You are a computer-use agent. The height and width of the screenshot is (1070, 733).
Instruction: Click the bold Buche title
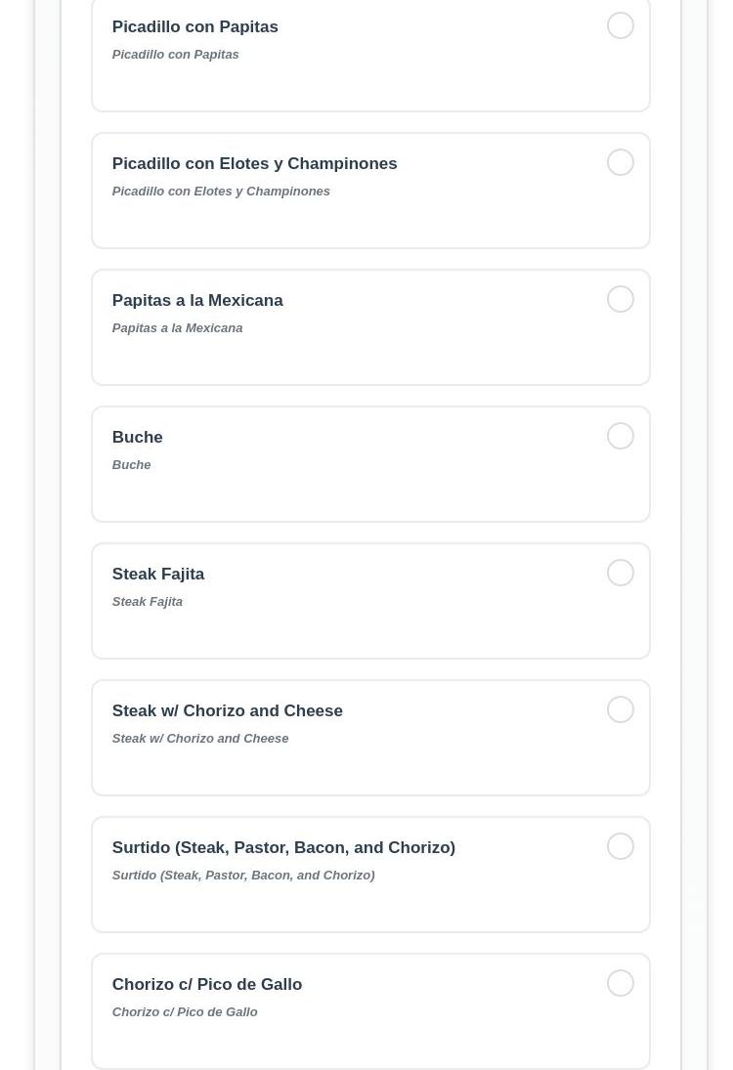pyautogui.click(x=138, y=438)
